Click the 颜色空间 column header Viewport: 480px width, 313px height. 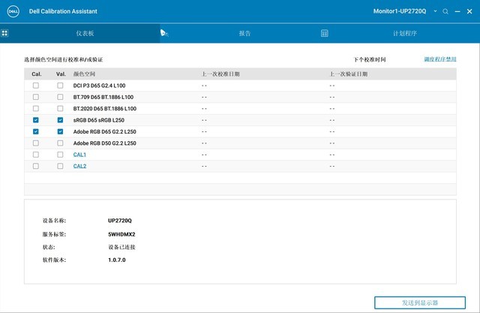84,74
